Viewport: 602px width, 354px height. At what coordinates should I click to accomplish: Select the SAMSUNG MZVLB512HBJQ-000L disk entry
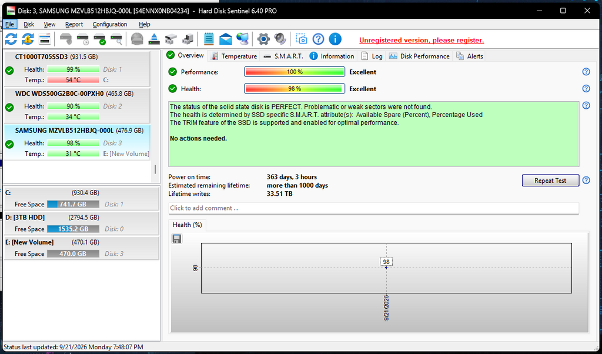[x=77, y=142]
